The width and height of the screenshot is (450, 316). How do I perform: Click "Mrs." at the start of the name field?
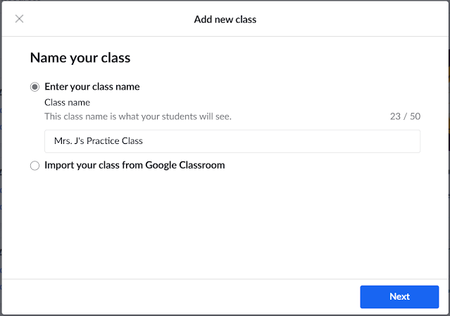click(62, 141)
